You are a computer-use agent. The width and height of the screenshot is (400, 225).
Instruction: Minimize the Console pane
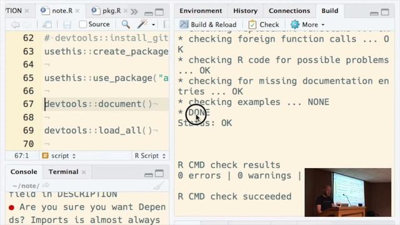149,174
